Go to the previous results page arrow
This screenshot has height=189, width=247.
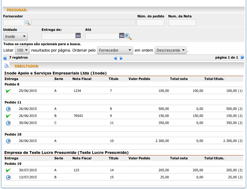pyautogui.click(x=115, y=58)
